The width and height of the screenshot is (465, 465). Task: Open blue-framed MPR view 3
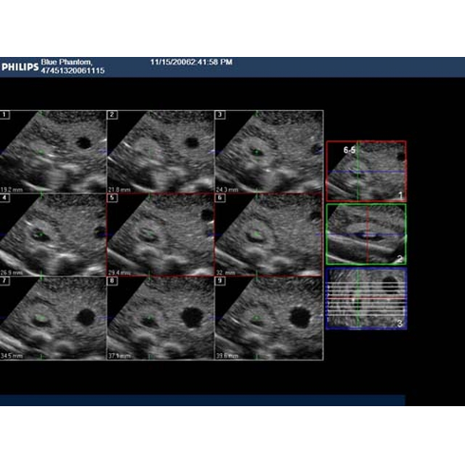pos(366,299)
